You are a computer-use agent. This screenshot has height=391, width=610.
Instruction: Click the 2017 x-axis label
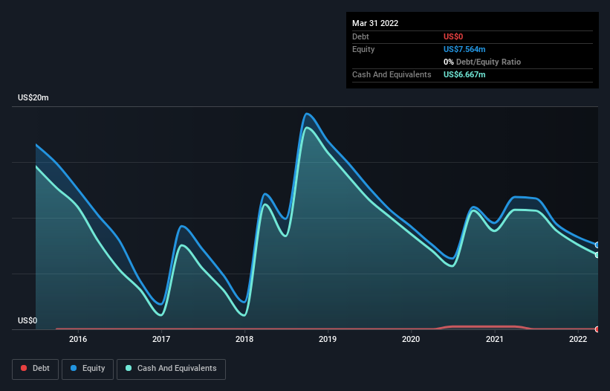tap(161, 339)
